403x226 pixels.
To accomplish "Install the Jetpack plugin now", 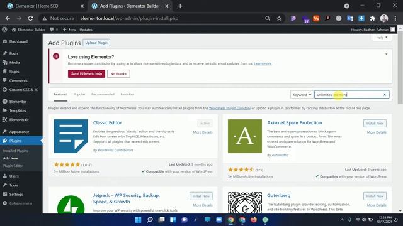I will coord(201,196).
